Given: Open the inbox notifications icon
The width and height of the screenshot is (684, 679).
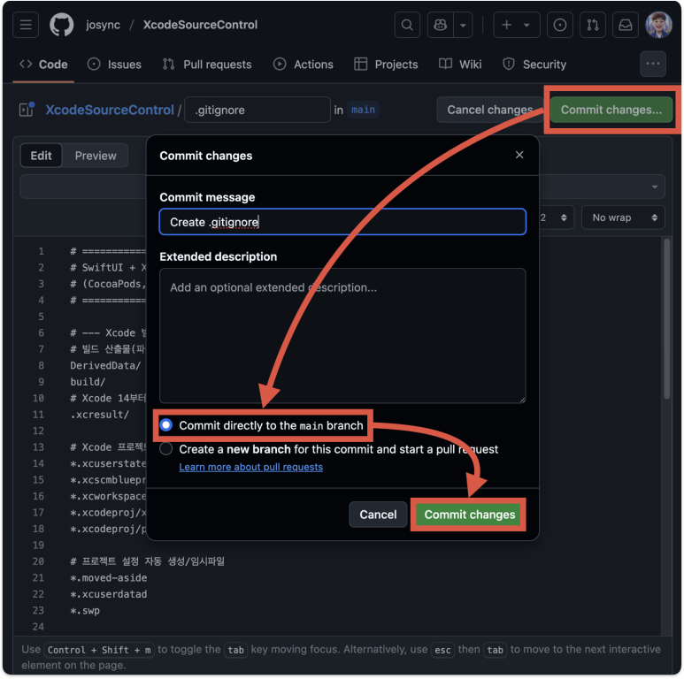Looking at the screenshot, I should pyautogui.click(x=625, y=25).
